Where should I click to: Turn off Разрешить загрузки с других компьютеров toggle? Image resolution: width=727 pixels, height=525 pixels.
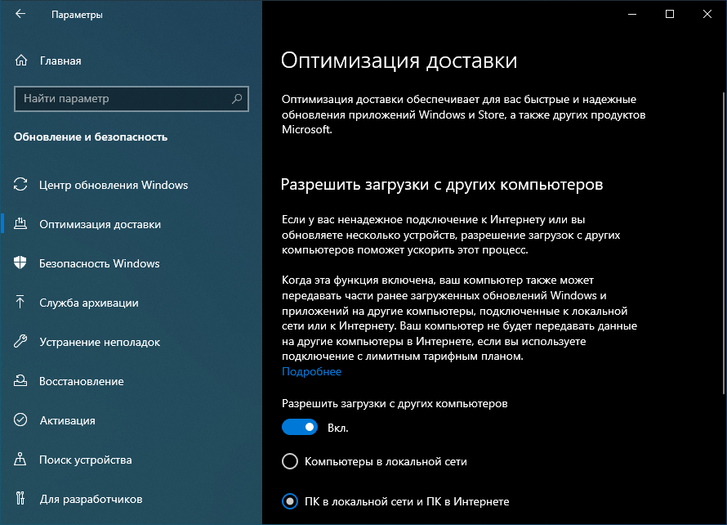(300, 427)
